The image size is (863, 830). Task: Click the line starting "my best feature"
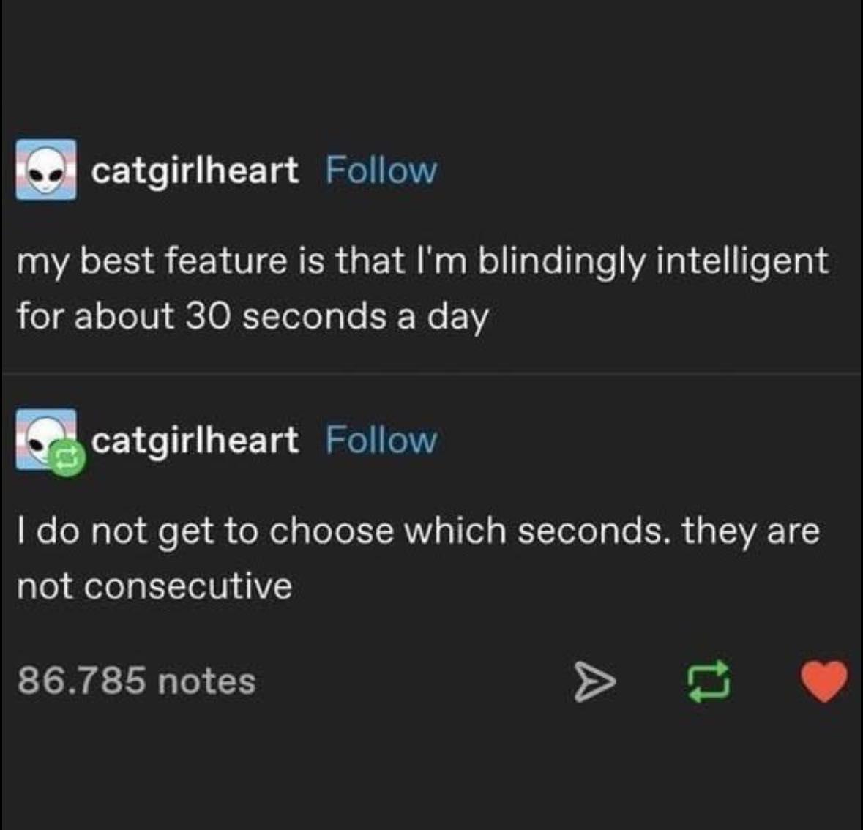(422, 261)
